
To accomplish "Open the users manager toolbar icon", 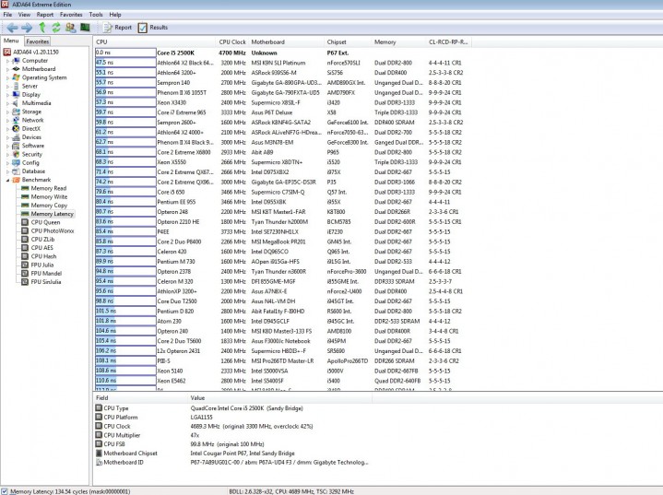I will point(70,28).
